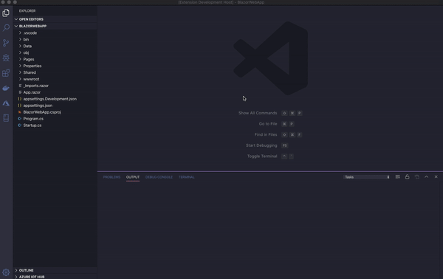The height and width of the screenshot is (279, 443).
Task: Expand the Pages folder
Action: tap(55, 59)
